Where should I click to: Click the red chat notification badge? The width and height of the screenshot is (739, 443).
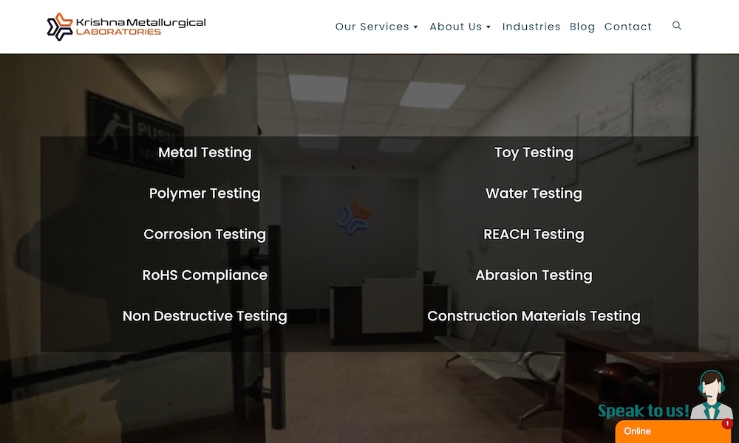(726, 423)
